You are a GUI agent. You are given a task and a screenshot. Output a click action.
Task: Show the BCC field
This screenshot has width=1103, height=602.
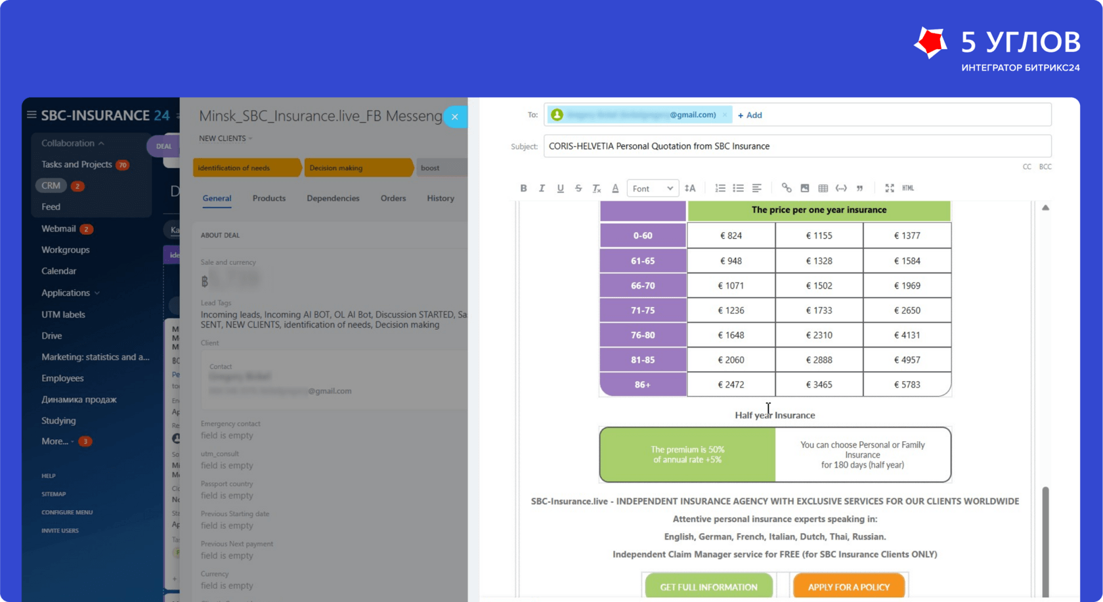tap(1045, 167)
